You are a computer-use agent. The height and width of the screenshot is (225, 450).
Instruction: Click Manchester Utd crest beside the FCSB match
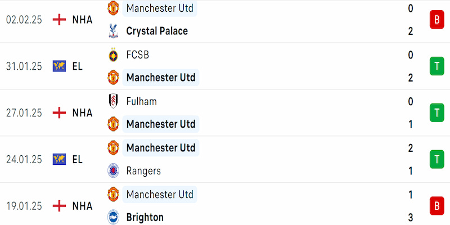coord(114,77)
